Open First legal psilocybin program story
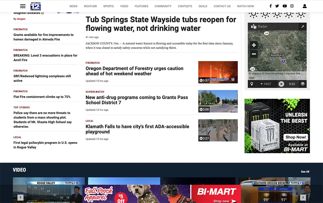The image size is (323, 203). coord(45,145)
